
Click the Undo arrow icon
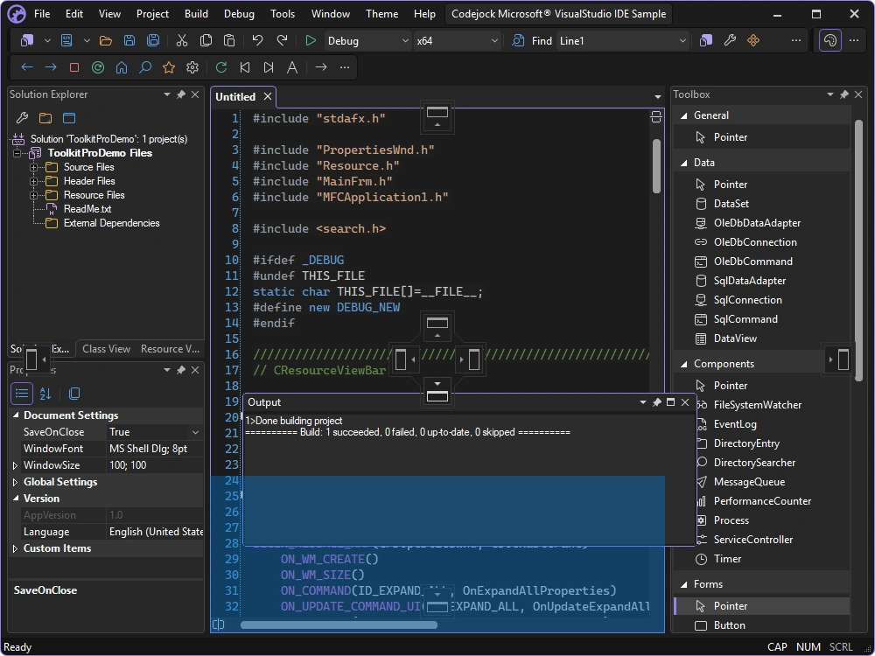[257, 40]
